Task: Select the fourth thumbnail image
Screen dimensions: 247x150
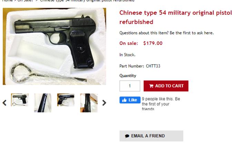Action: pos(89,103)
